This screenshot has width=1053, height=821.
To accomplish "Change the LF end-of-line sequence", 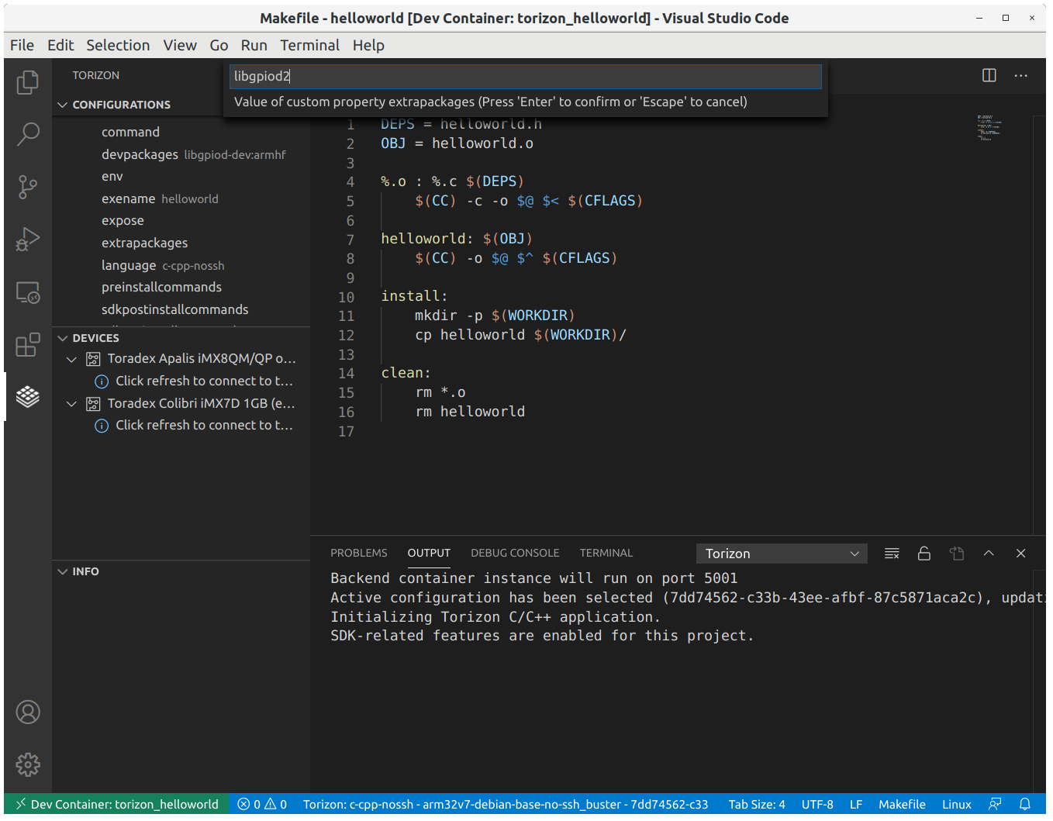I will pyautogui.click(x=856, y=804).
